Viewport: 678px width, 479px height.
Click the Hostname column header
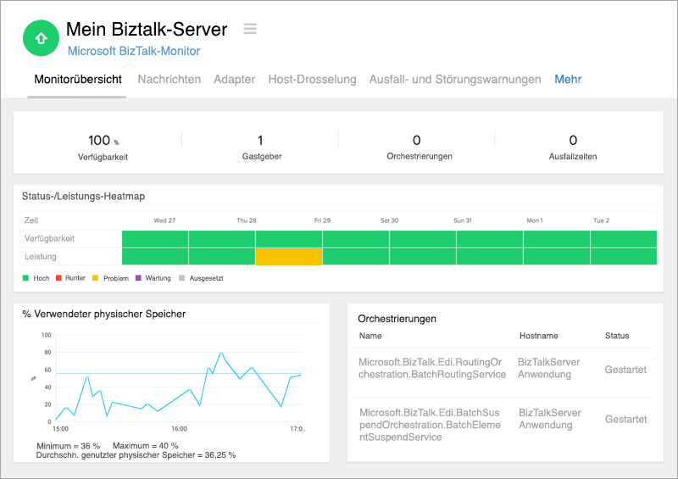point(538,336)
